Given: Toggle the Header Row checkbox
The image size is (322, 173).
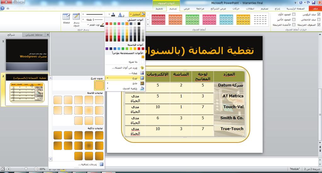Looking at the screenshot, I should [x=319, y=14].
